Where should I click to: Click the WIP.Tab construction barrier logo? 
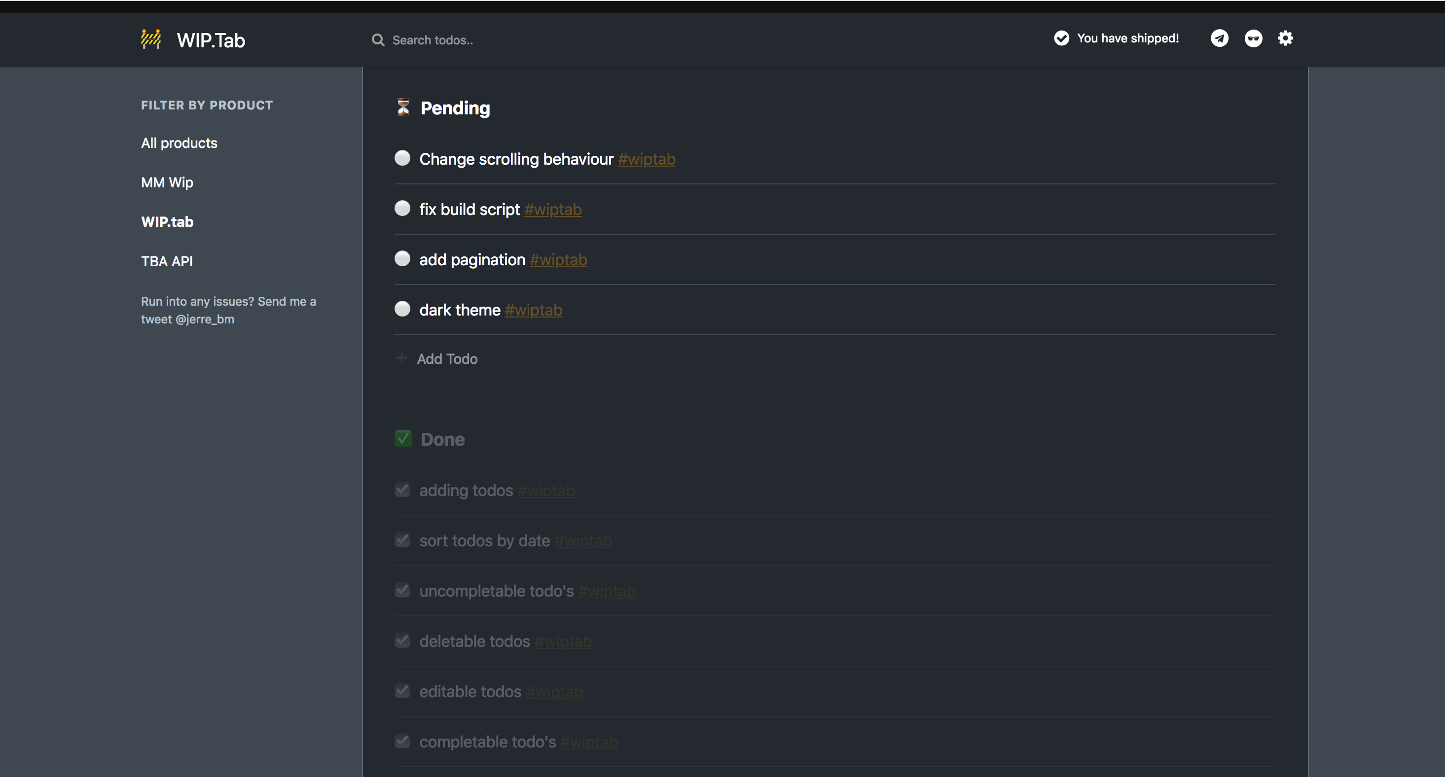click(151, 39)
